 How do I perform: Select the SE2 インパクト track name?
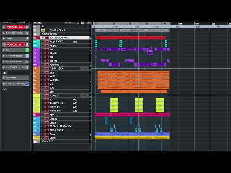point(57,130)
